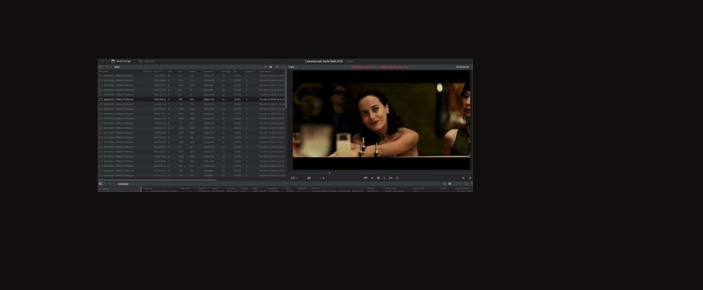Open the Clone Tool panel
The width and height of the screenshot is (703, 290).
(147, 61)
